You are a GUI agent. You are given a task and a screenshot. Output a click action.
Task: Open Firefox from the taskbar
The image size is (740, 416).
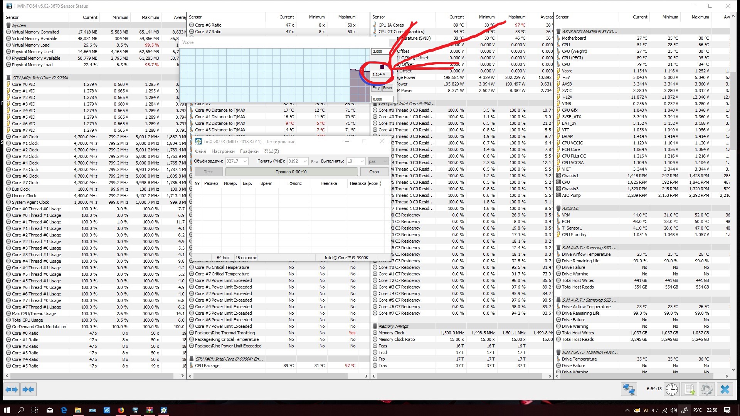pos(121,410)
